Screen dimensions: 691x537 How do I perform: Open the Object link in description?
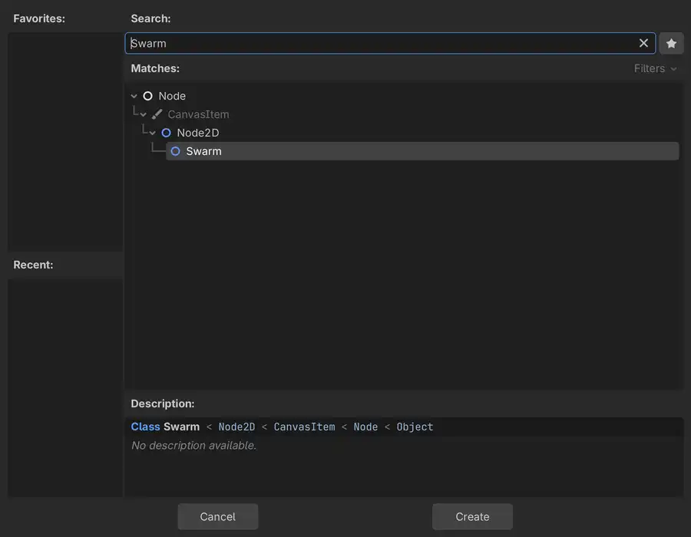[x=415, y=427]
